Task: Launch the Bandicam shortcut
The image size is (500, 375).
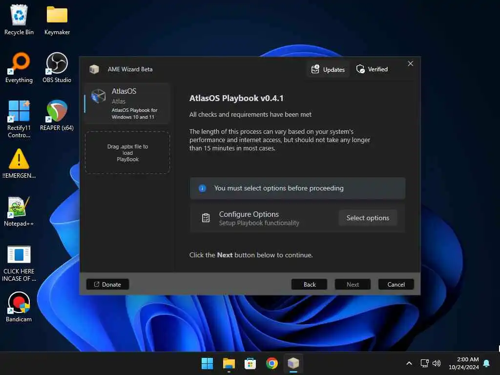Action: tap(19, 307)
